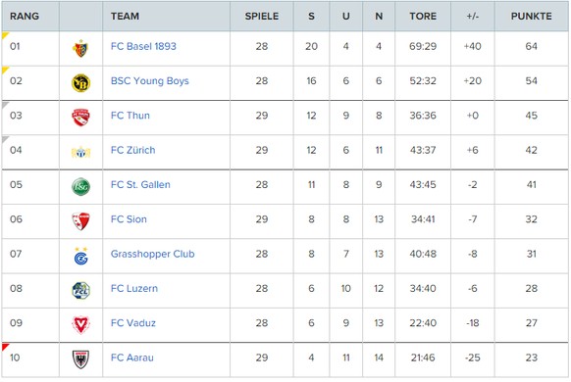The height and width of the screenshot is (382, 571).
Task: Click the BSC Young Boys logo
Action: 80,83
